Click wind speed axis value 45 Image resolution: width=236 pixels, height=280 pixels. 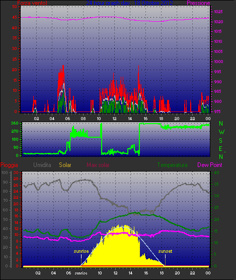[15, 17]
